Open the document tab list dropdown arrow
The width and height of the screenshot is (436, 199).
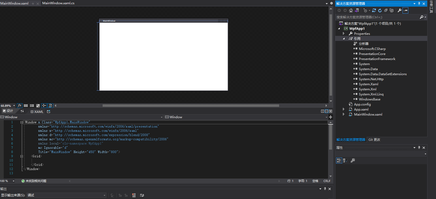tap(327, 3)
